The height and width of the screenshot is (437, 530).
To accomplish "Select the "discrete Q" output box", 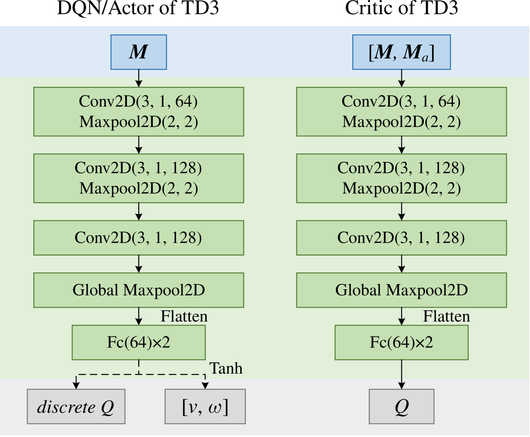I will pyautogui.click(x=76, y=407).
